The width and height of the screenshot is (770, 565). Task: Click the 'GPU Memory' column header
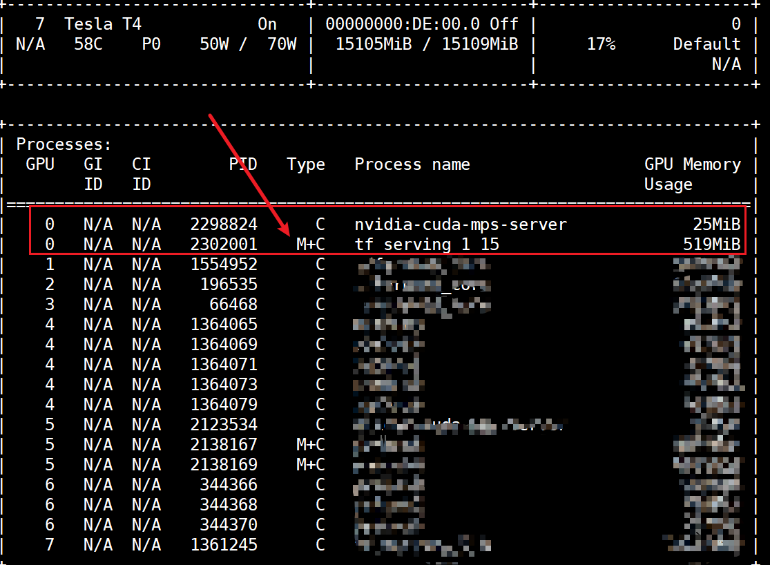693,164
